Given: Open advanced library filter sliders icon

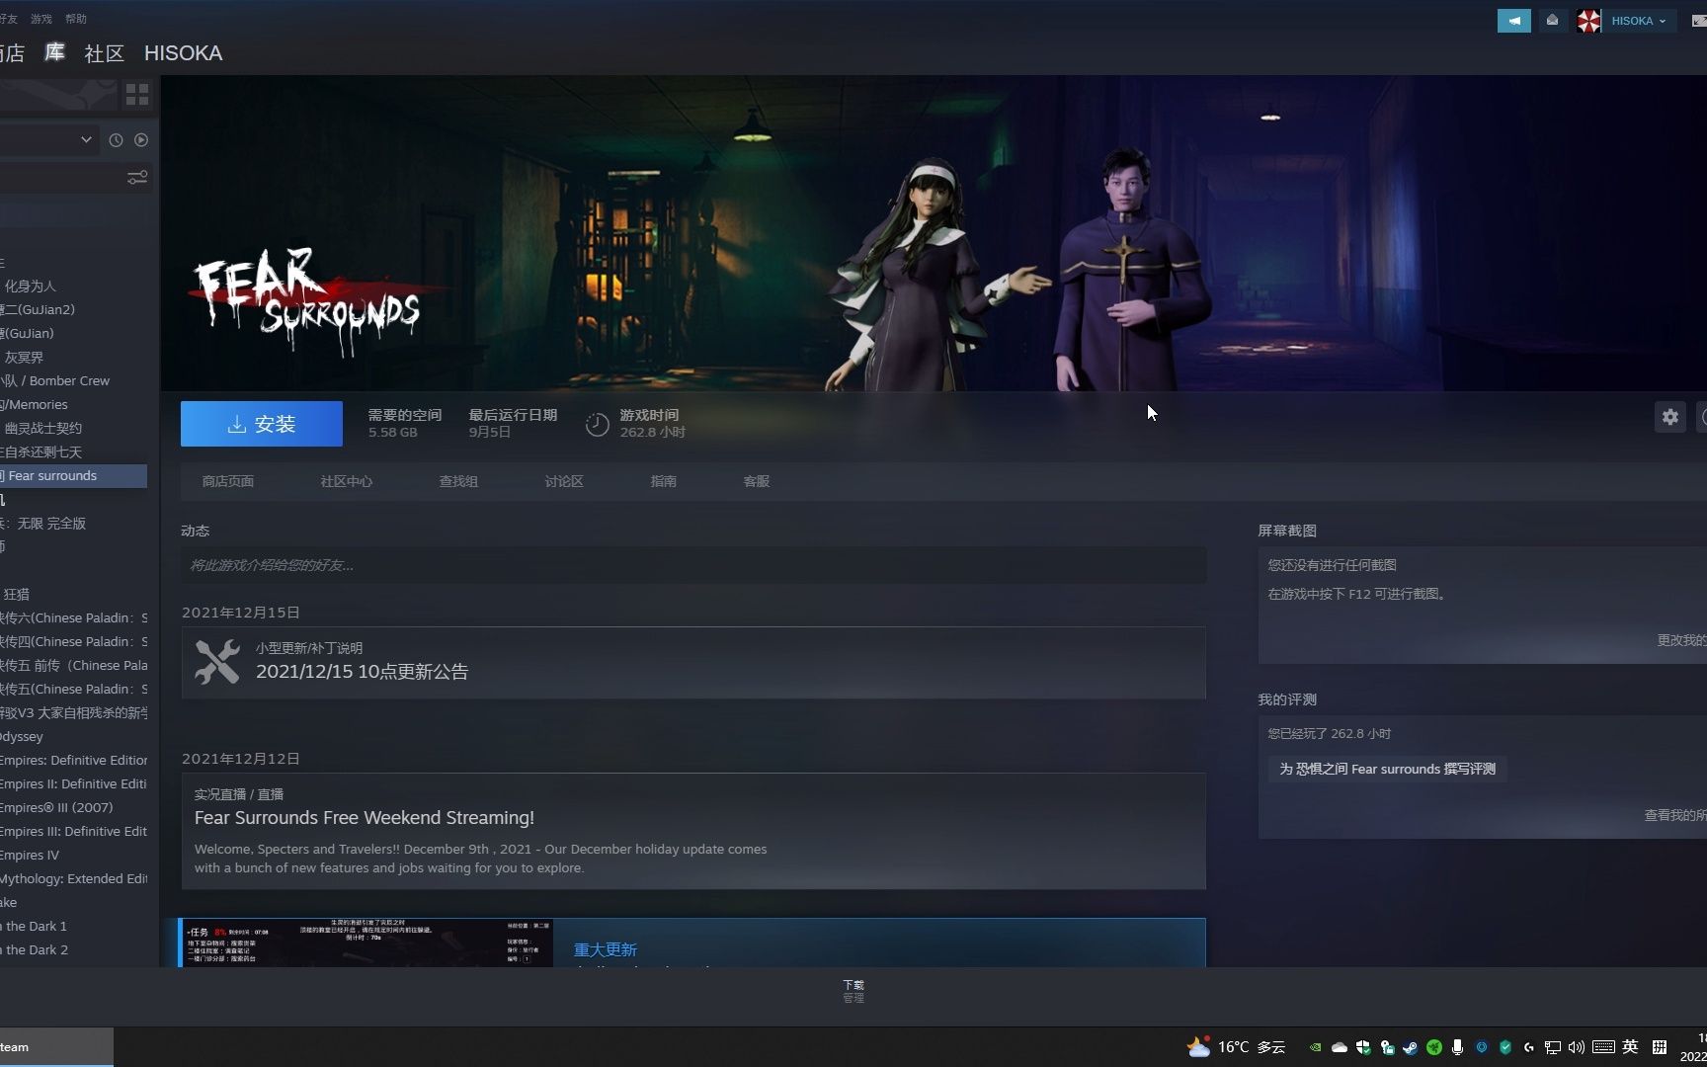Looking at the screenshot, I should pyautogui.click(x=137, y=177).
